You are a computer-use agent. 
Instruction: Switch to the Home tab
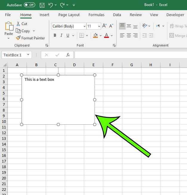[26, 15]
